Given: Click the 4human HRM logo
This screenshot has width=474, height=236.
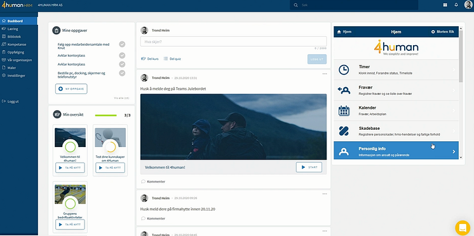Looking at the screenshot, I should (17, 5).
